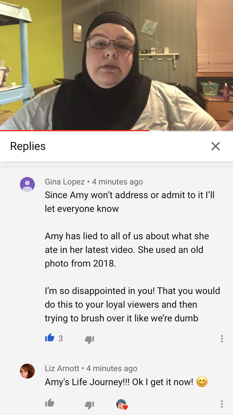Dislike Gina Lopez's comment
The image size is (233, 415).
[89, 340]
